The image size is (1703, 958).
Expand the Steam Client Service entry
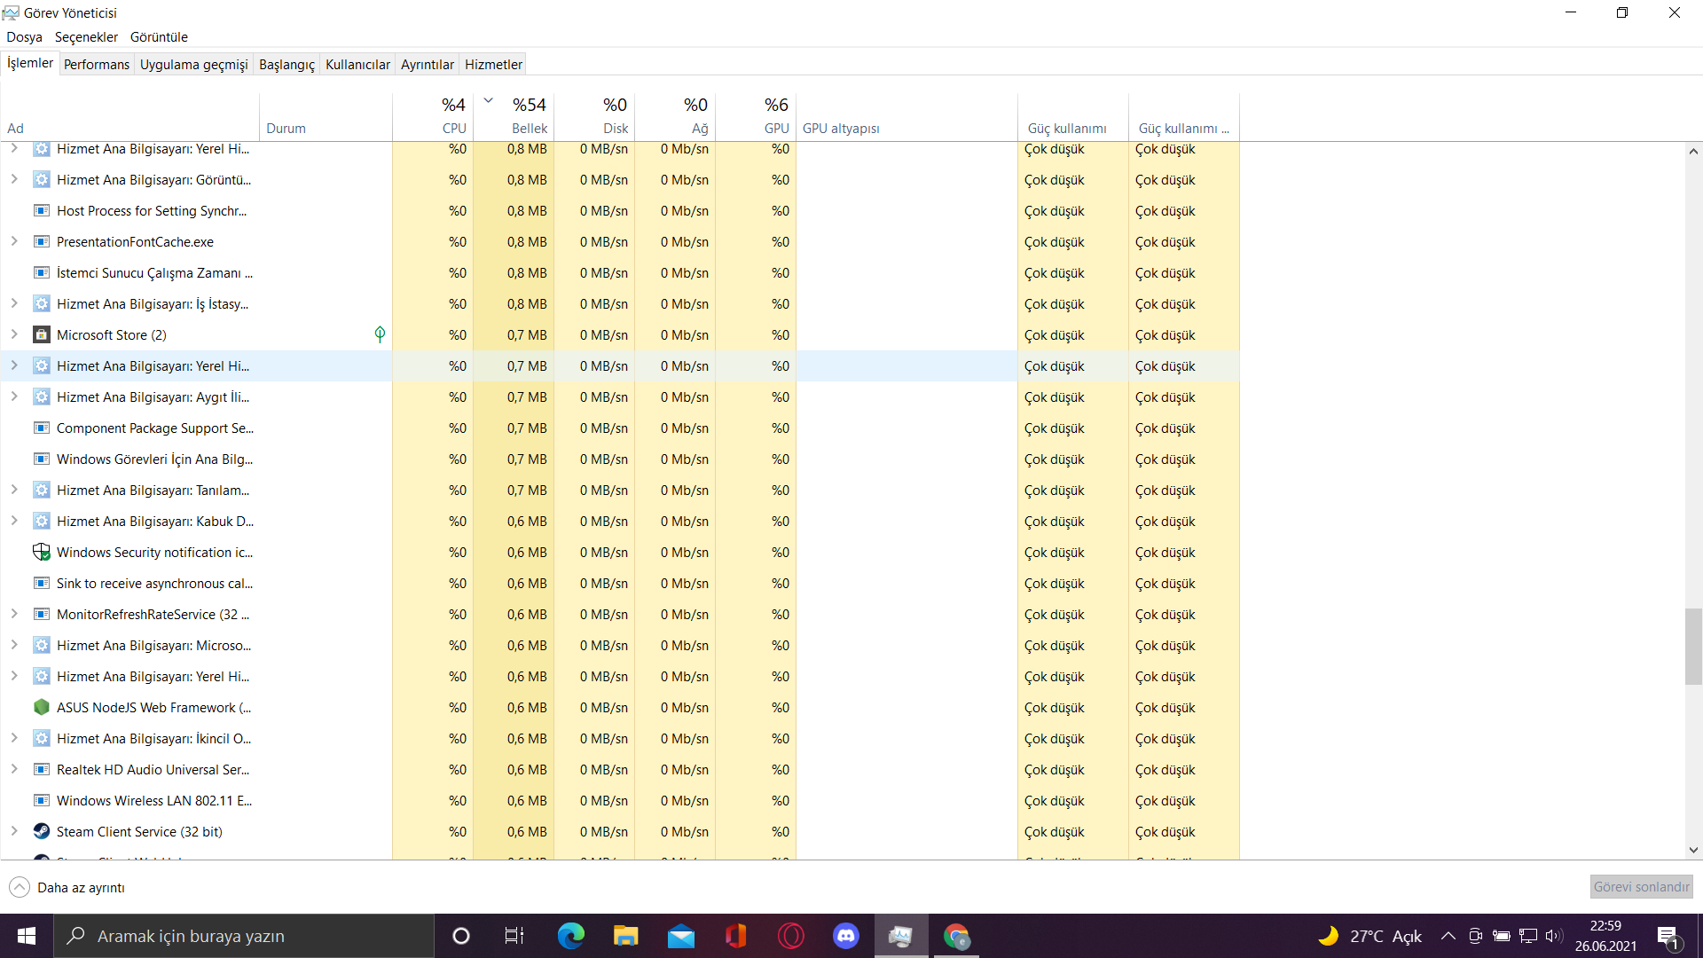(14, 831)
